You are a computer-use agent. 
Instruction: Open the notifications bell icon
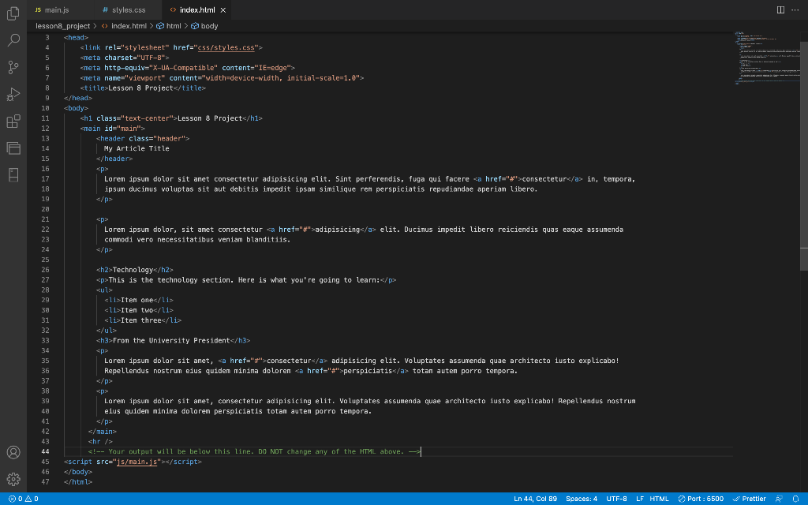click(x=795, y=499)
